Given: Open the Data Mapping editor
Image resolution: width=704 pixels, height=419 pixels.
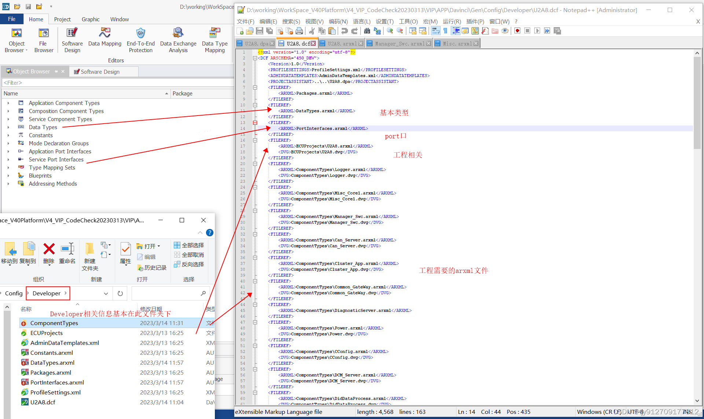Looking at the screenshot, I should [x=104, y=40].
